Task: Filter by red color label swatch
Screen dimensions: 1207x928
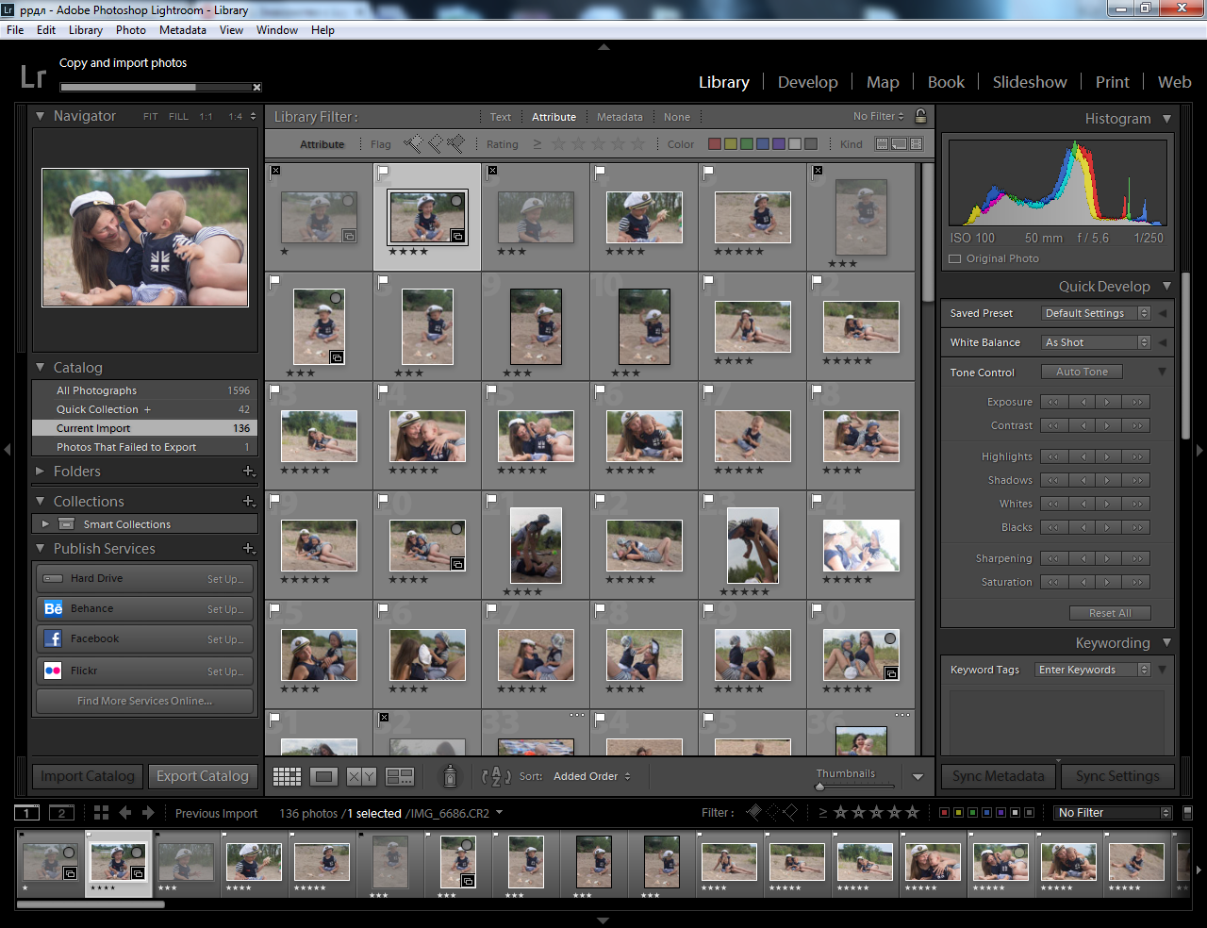Action: (715, 144)
